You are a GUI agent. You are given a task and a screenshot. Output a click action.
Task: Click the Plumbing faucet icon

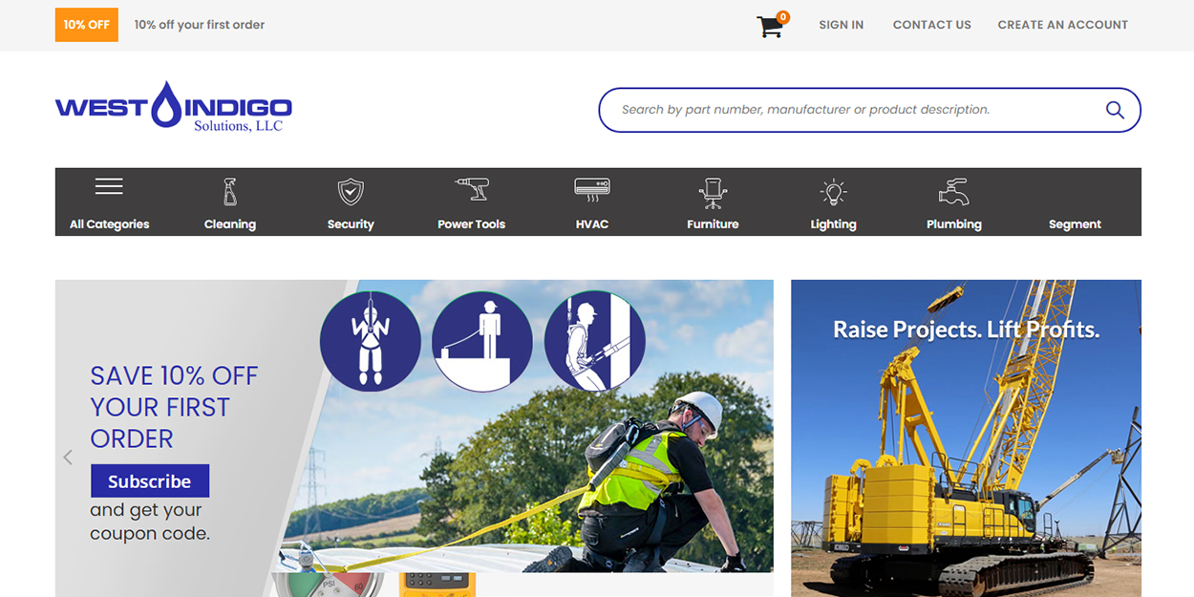tap(954, 191)
